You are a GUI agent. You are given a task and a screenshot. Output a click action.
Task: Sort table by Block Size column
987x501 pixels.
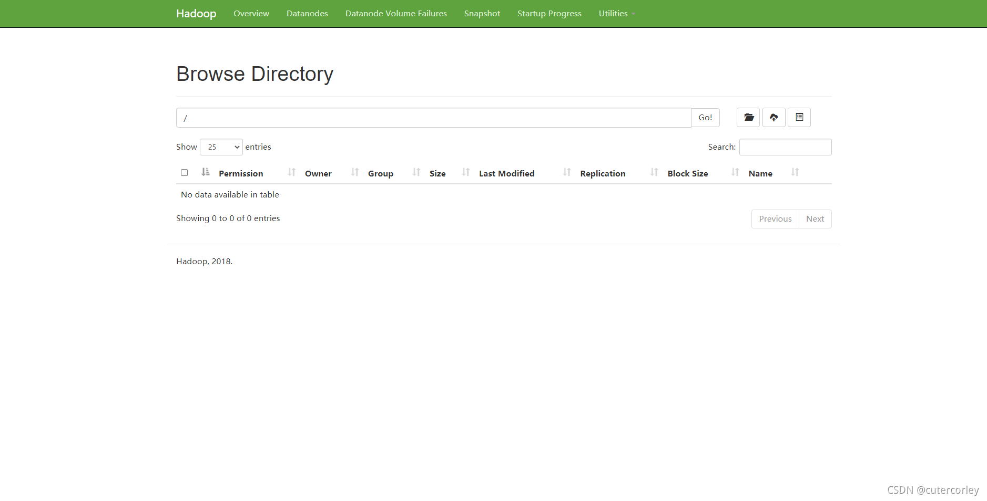click(x=688, y=173)
